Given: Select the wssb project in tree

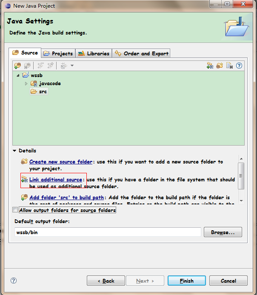Looking at the screenshot, I should (x=32, y=75).
